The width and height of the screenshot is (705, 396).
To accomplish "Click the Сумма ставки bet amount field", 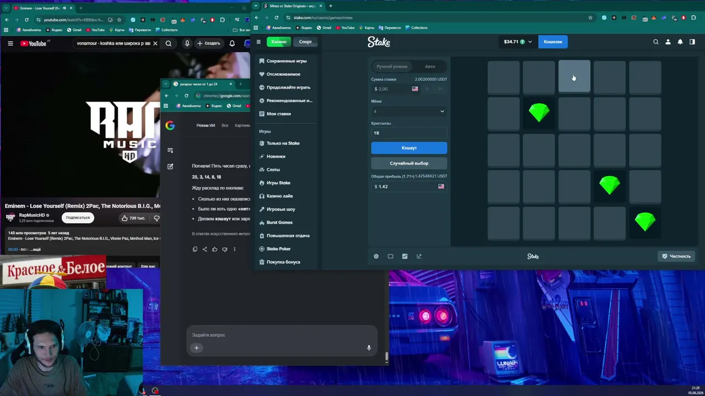I will (391, 89).
